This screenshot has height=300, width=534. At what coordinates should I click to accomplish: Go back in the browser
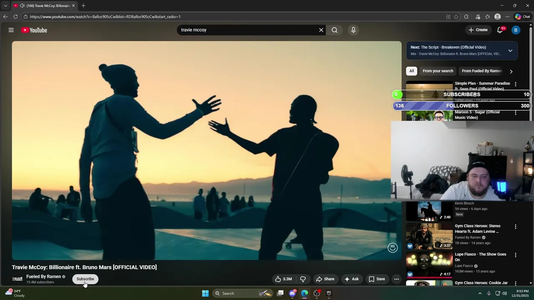tap(5, 17)
